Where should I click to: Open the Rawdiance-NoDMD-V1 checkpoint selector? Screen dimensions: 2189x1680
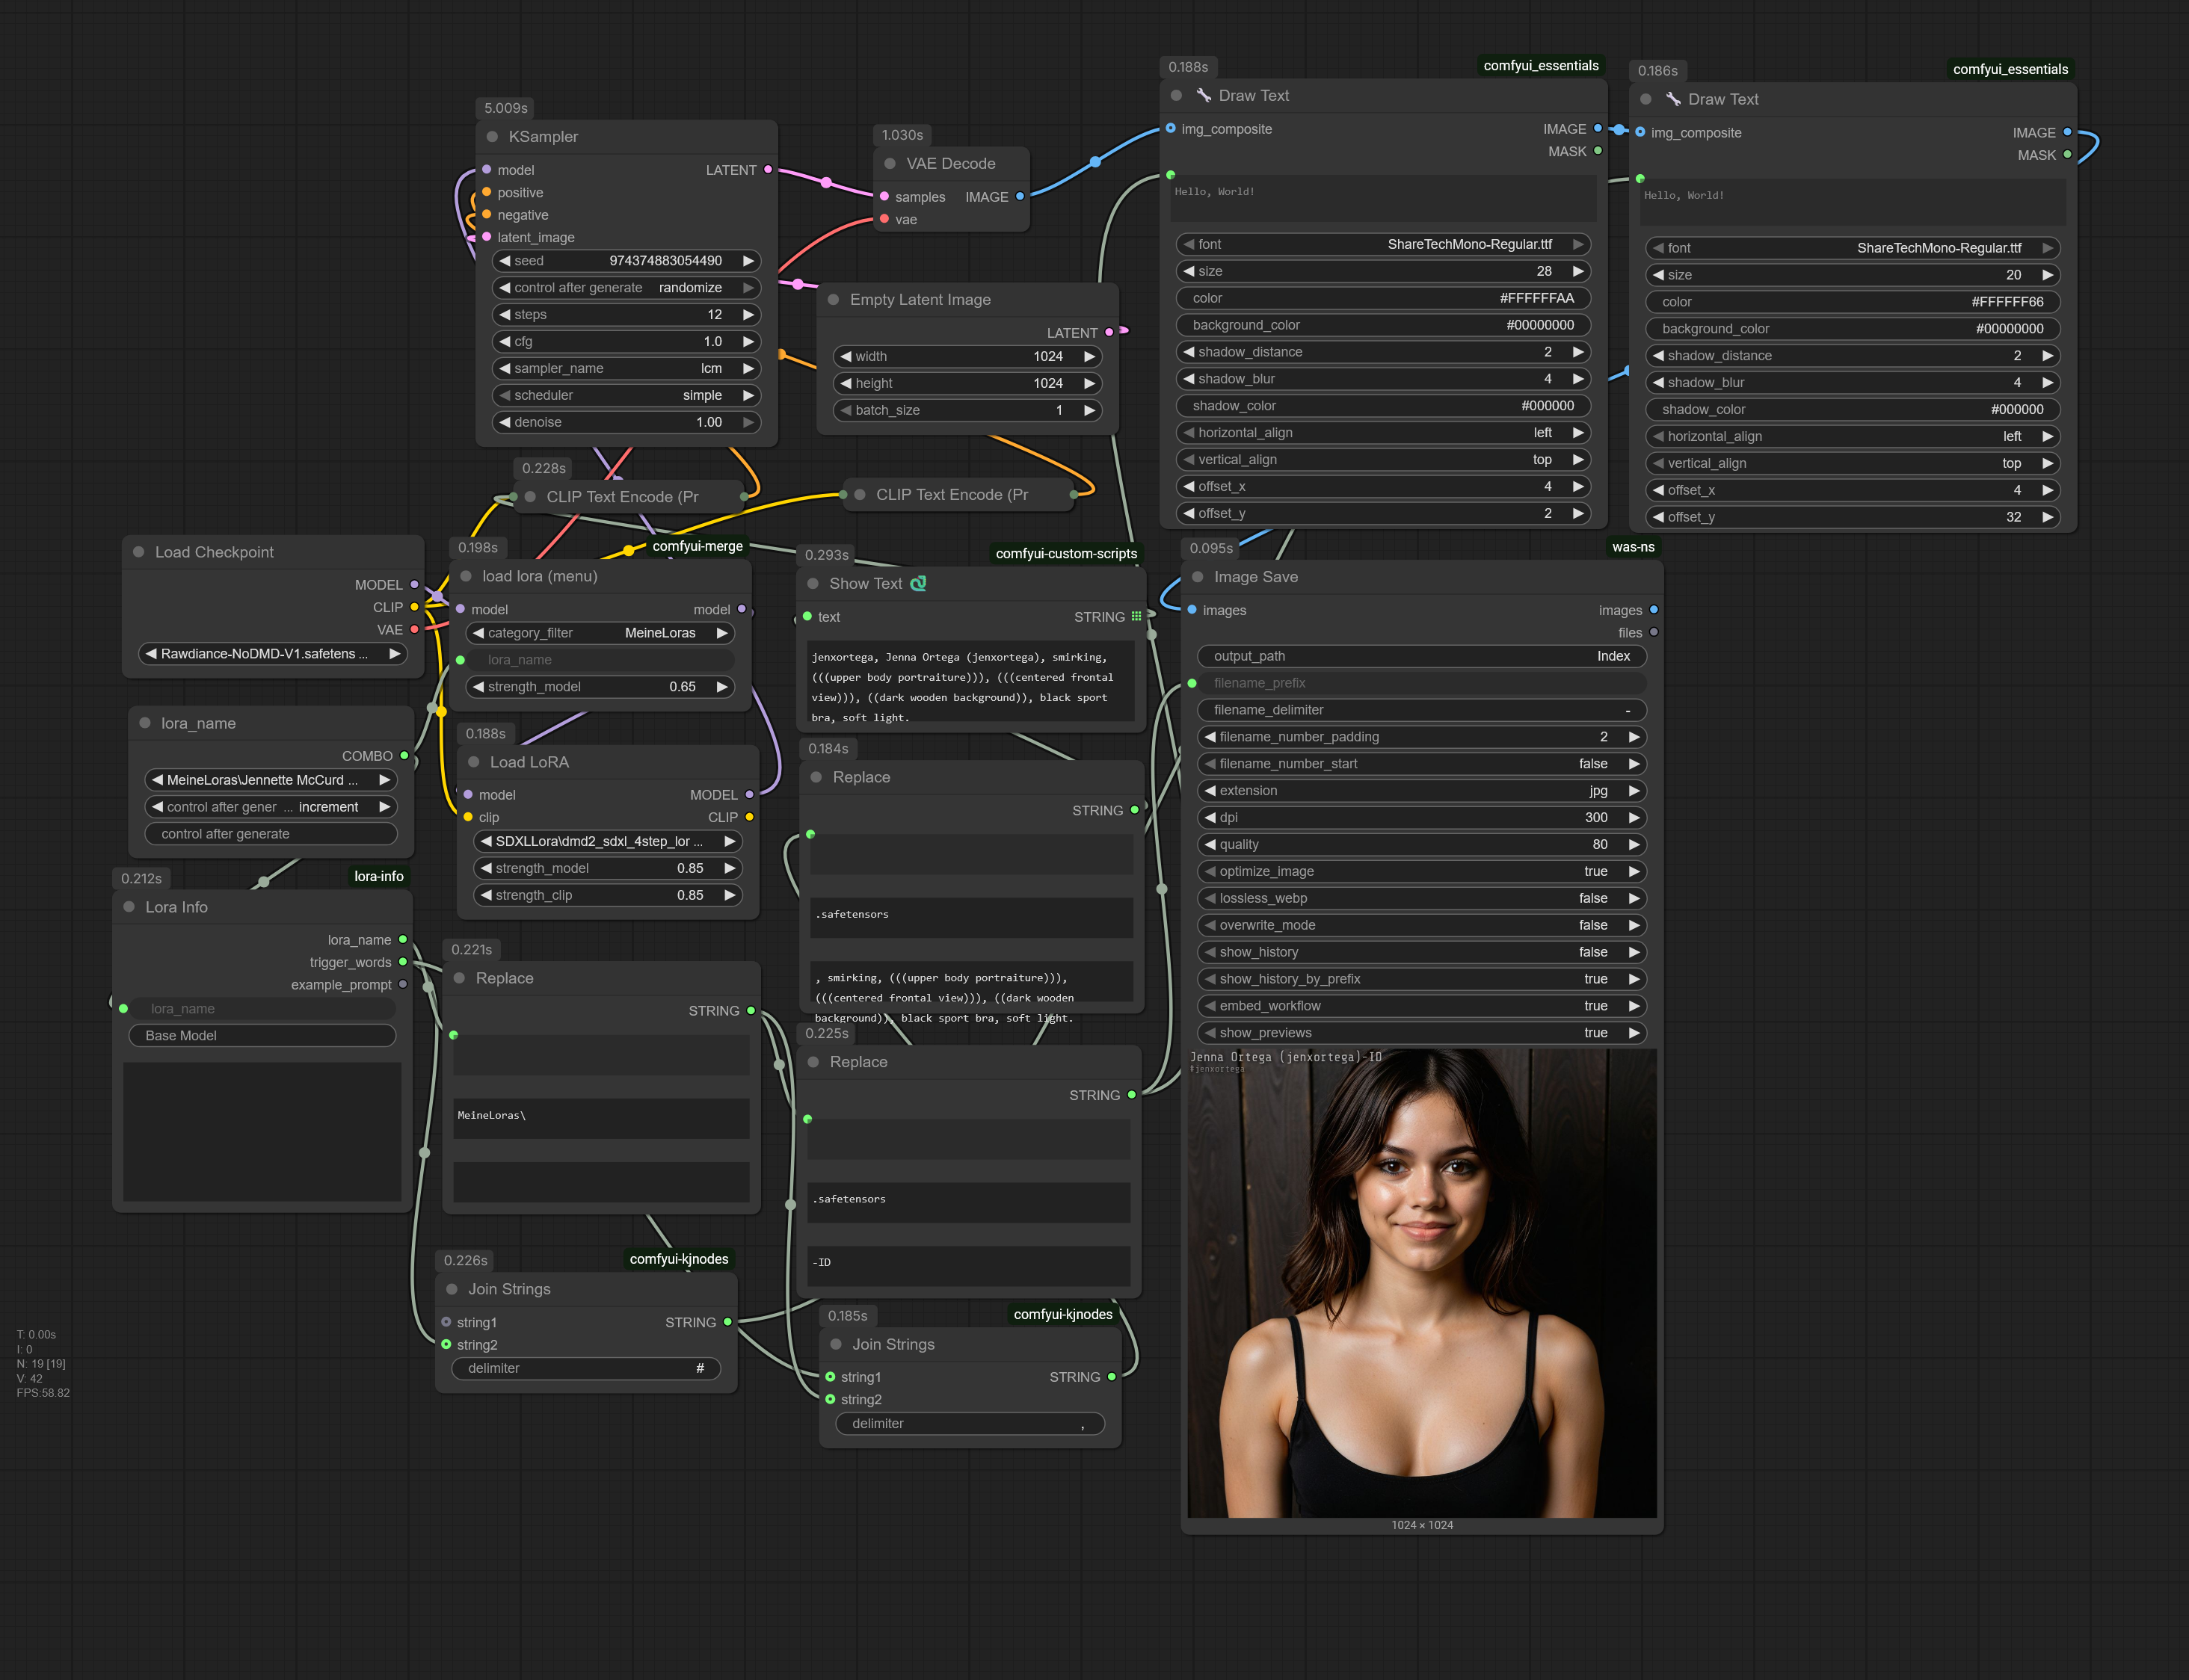[x=273, y=654]
